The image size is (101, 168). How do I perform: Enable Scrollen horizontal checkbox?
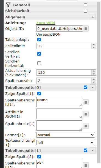[39, 63]
